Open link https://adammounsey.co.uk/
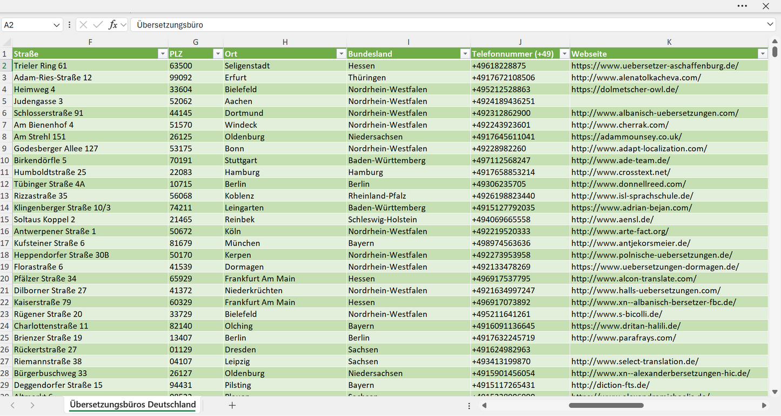781x416 pixels. coord(626,137)
